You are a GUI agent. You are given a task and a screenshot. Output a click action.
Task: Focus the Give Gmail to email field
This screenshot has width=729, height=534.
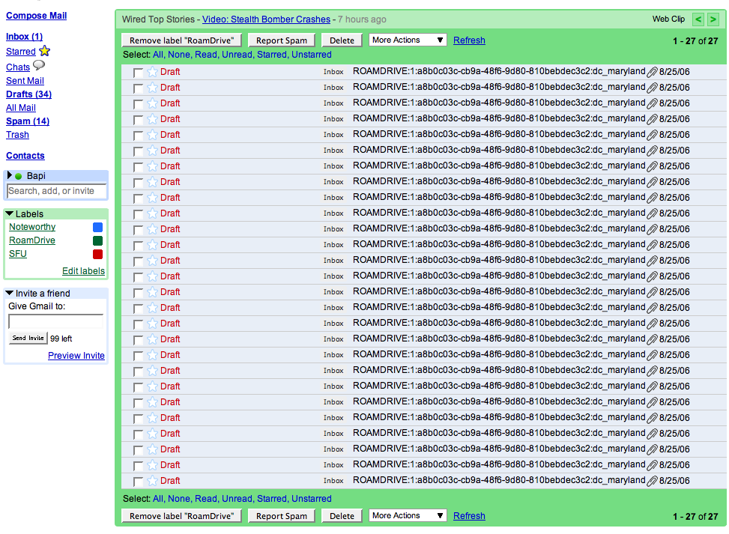[55, 321]
